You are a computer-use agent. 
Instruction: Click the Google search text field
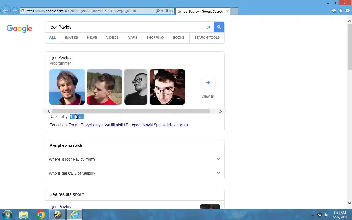coord(127,27)
